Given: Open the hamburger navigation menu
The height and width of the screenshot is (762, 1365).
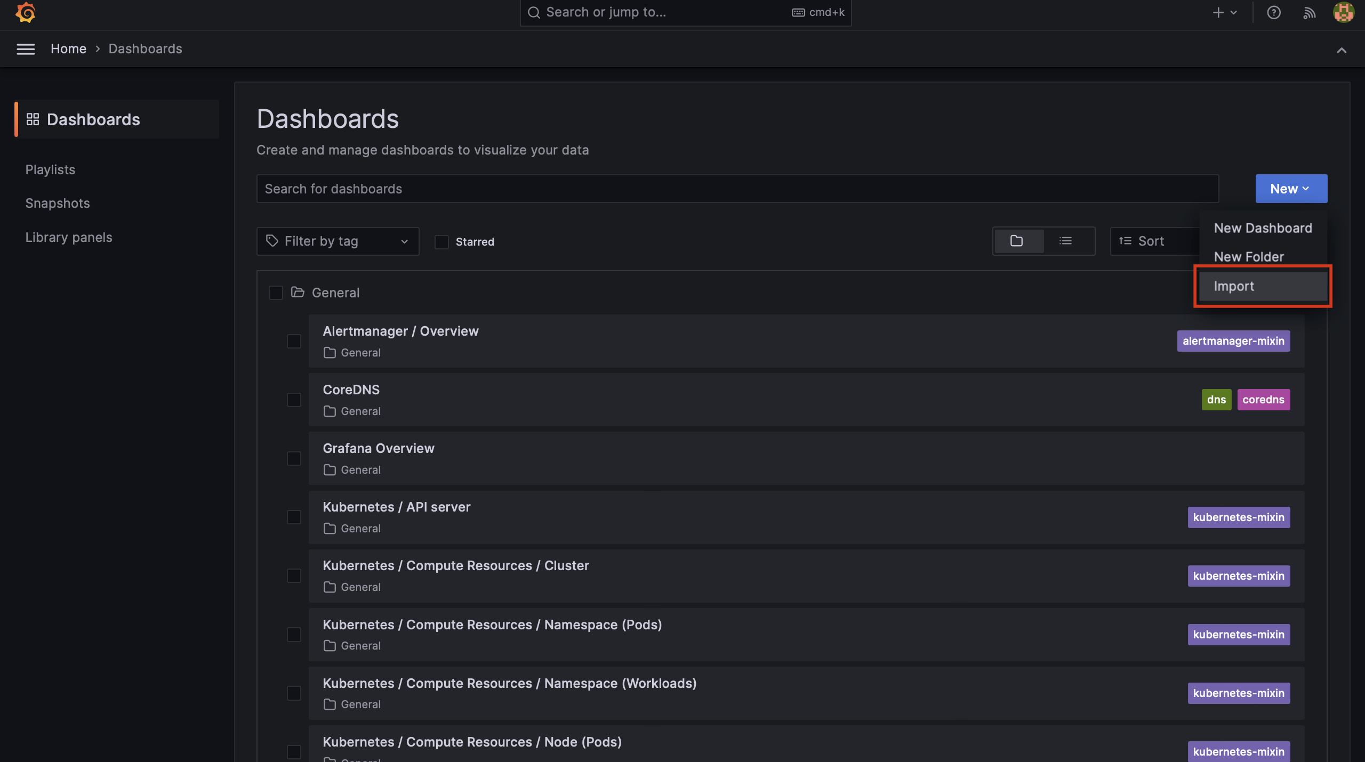Looking at the screenshot, I should [26, 49].
